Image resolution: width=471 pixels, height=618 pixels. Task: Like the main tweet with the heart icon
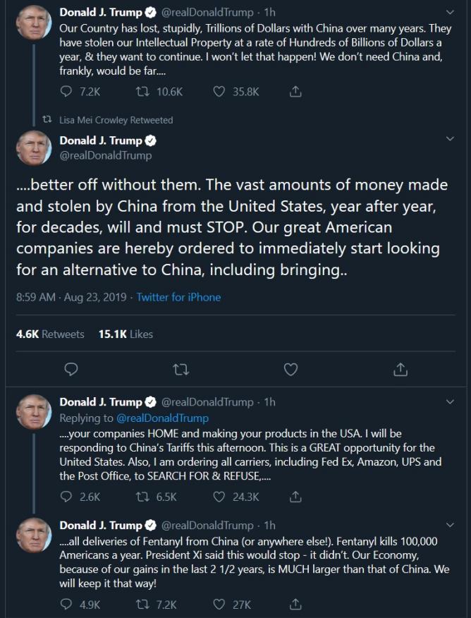[290, 368]
